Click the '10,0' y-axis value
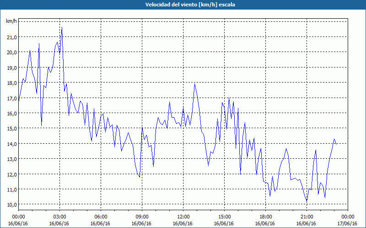Image resolution: width=366 pixels, height=228 pixels. pos(12,205)
